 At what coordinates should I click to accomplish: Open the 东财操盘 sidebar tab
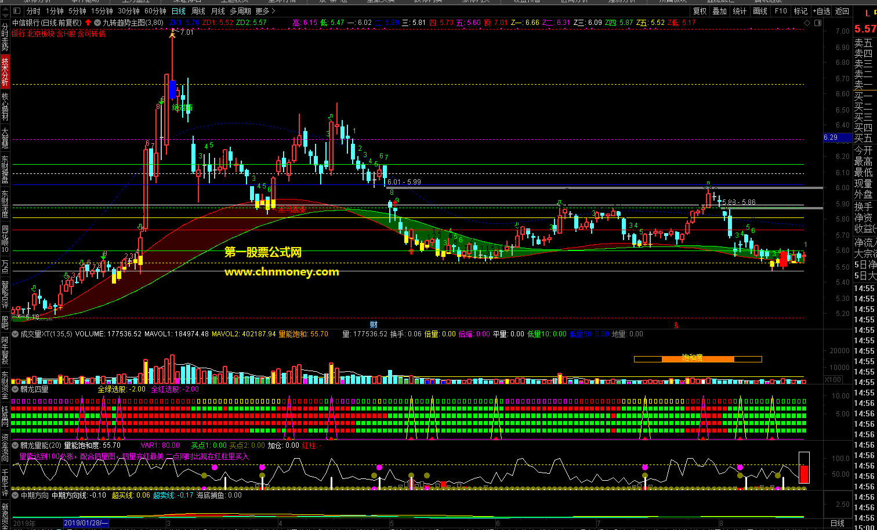tap(5, 170)
